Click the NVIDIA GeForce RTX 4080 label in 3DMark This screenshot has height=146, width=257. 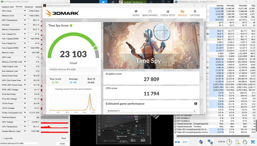pos(63,69)
